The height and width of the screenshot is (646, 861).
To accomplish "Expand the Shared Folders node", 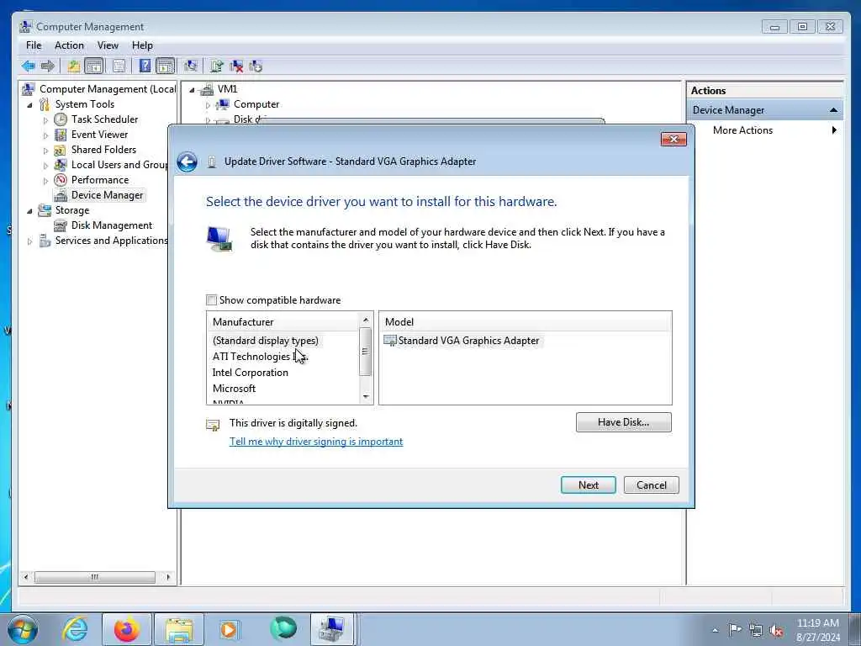I will tap(45, 150).
